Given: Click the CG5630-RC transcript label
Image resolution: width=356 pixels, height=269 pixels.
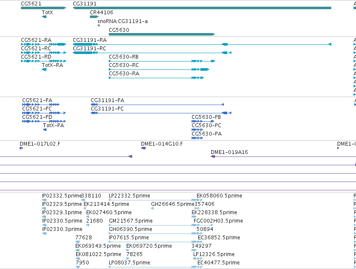Looking at the screenshot, I should (x=124, y=65).
